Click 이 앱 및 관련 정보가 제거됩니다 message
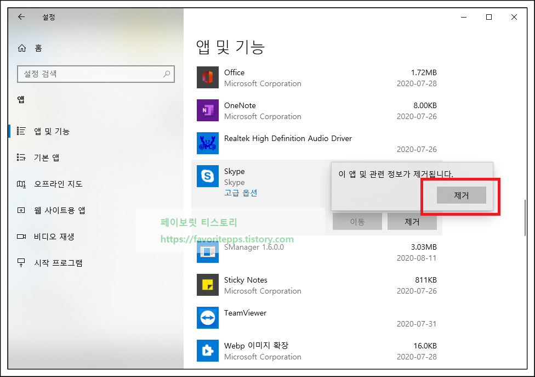This screenshot has width=535, height=377. pos(396,174)
